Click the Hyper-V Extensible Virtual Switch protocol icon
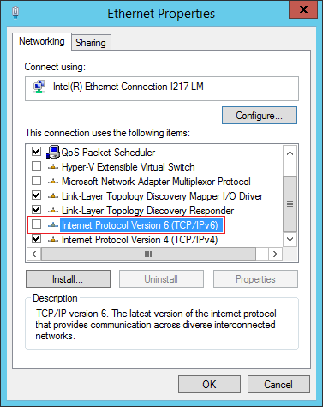The height and width of the screenshot is (407, 323). click(53, 167)
